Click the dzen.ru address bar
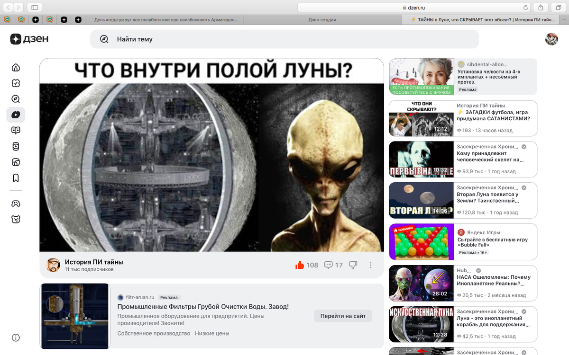Screen dimensions: 569x355 click(414, 7)
